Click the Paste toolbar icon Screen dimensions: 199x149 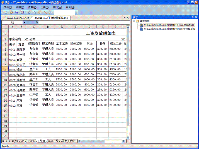40,12
